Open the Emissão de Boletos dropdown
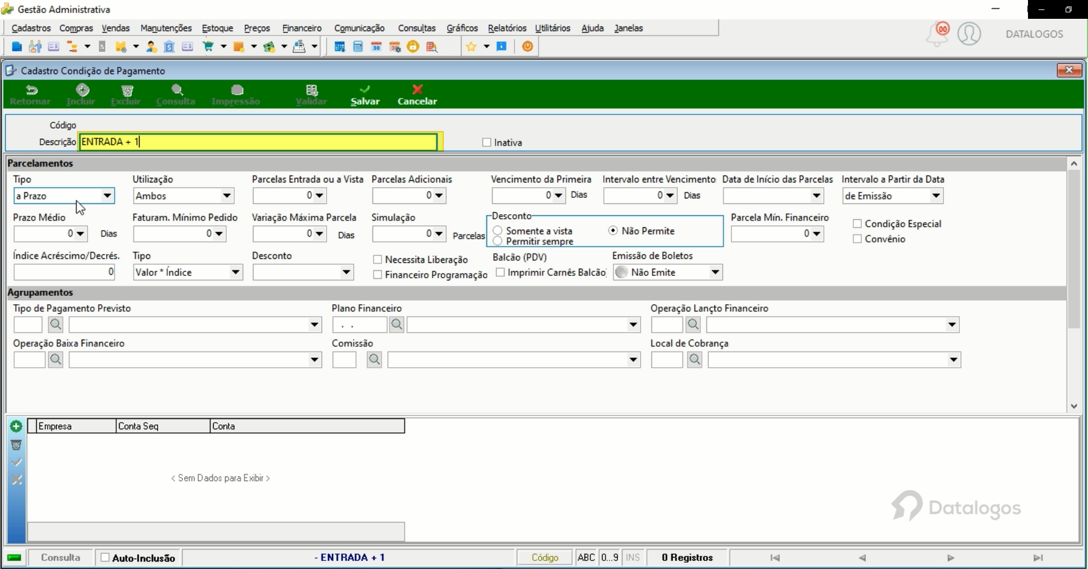The width and height of the screenshot is (1088, 569). (716, 272)
